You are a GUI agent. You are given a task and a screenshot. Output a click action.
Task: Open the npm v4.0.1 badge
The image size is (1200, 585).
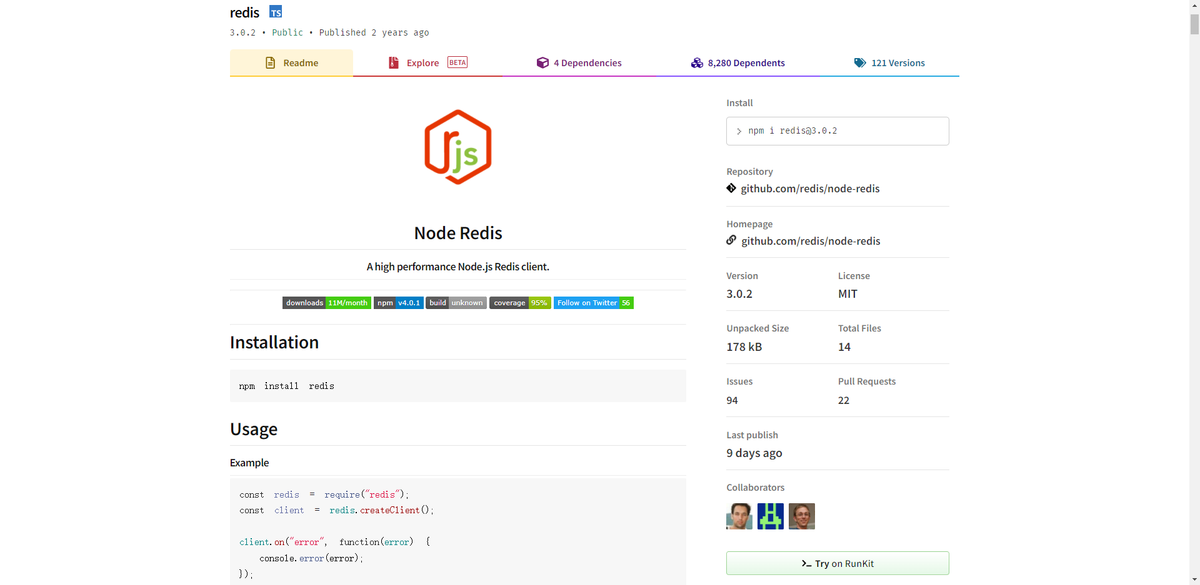(399, 303)
